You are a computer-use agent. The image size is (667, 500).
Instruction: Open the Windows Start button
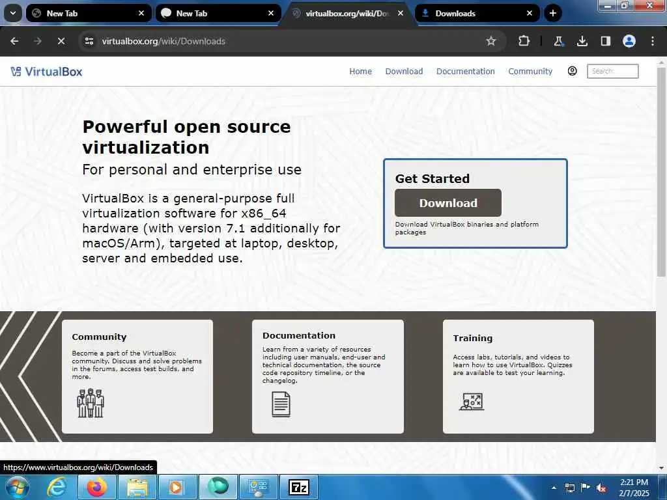[x=17, y=487]
